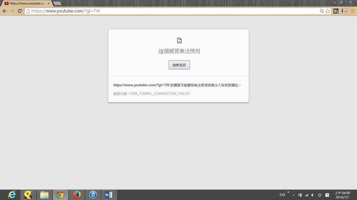Click the Chrome taskbar icon
Screen dimensions: 357x200
tap(60, 195)
